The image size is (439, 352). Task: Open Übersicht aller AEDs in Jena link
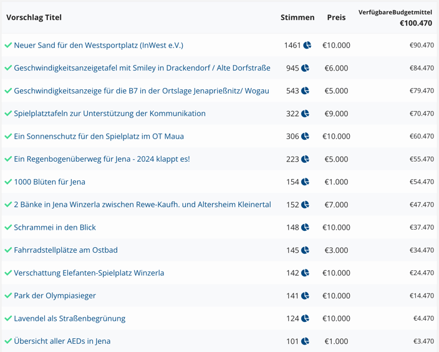[62, 341]
